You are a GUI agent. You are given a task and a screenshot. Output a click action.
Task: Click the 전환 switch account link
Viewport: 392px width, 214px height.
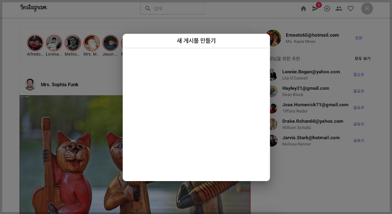tap(359, 38)
